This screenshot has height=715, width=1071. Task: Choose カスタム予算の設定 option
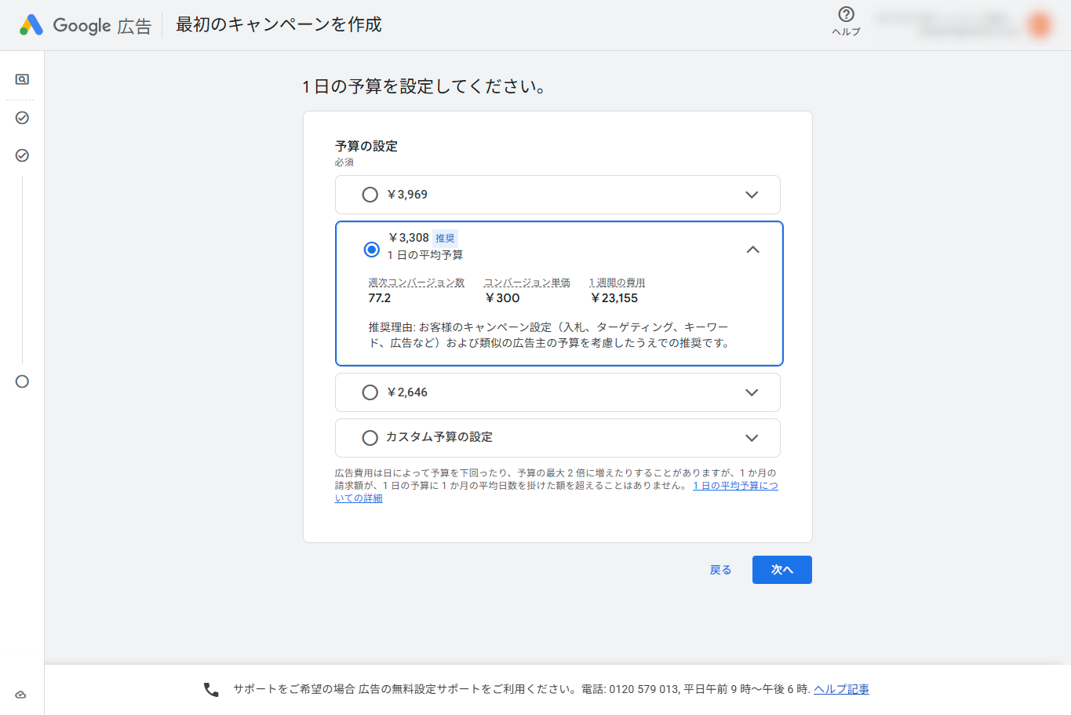tap(370, 438)
